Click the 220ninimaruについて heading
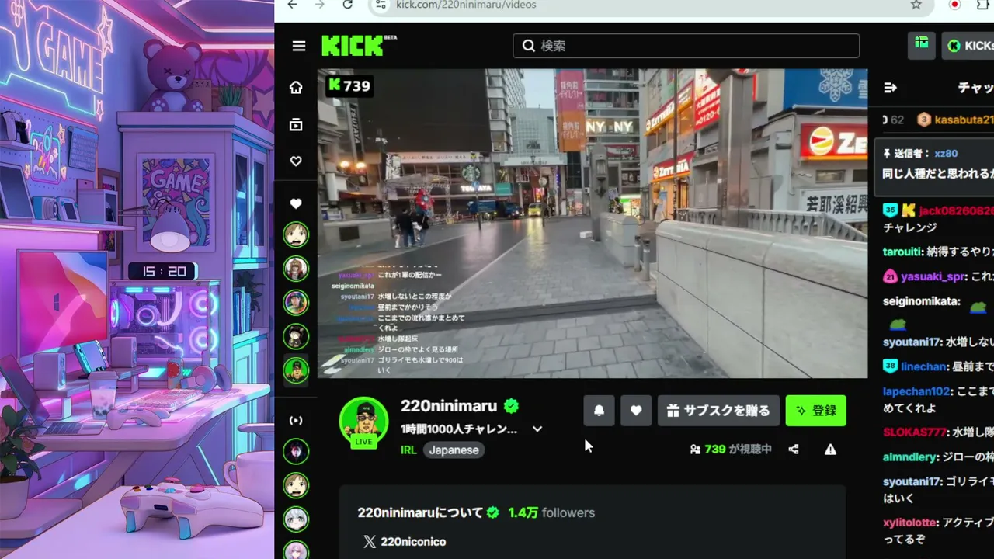 pos(421,512)
